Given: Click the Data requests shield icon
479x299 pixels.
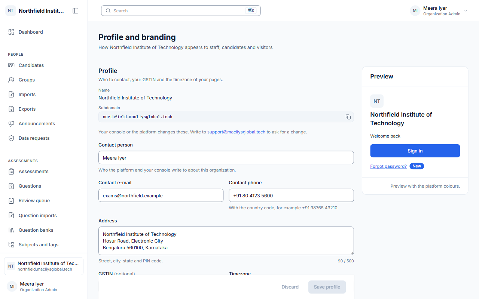Looking at the screenshot, I should tap(11, 138).
